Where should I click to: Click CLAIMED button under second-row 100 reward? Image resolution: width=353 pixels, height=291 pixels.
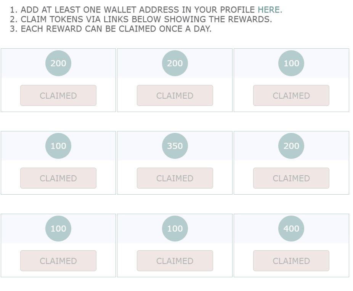point(58,178)
